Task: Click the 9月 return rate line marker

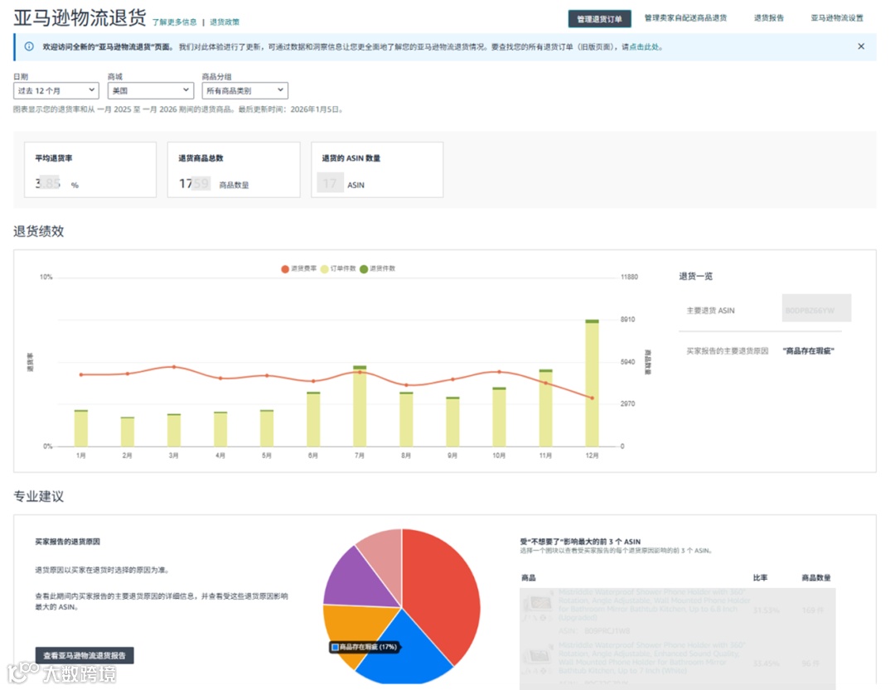Action: 452,379
